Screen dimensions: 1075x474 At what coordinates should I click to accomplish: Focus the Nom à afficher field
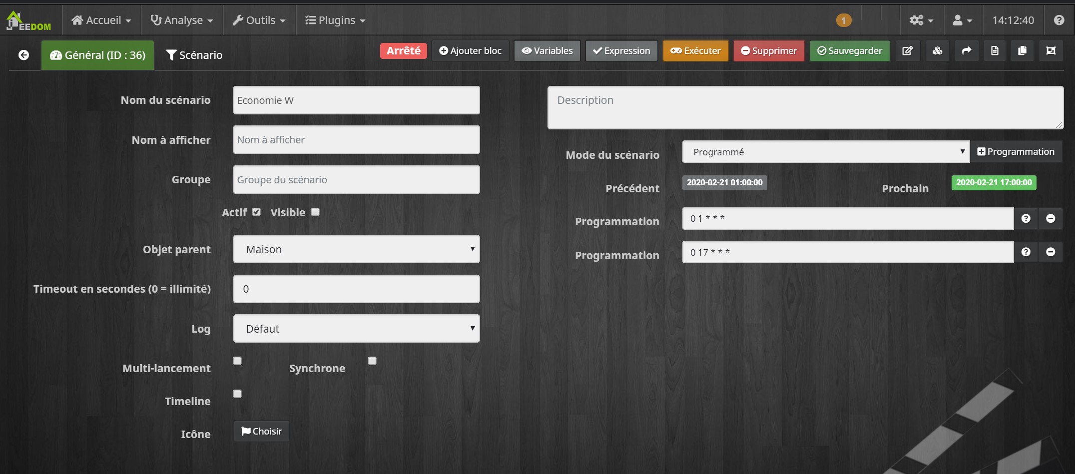coord(357,140)
